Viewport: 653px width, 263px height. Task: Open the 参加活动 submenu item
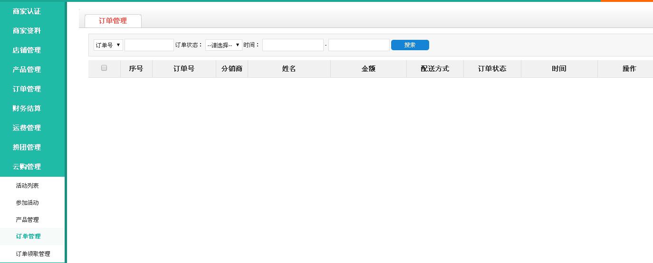[x=28, y=203]
